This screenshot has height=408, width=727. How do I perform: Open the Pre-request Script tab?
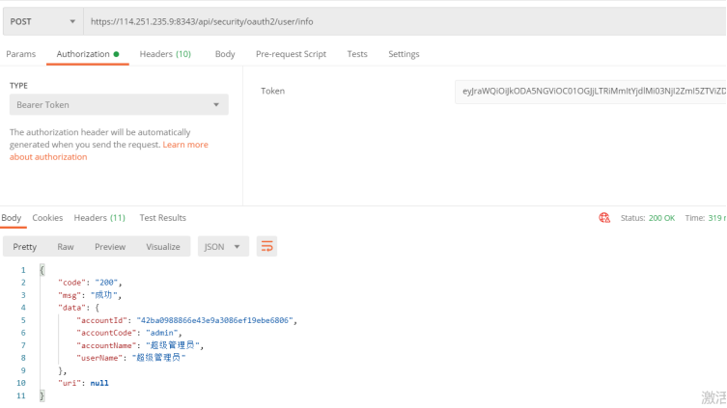291,54
